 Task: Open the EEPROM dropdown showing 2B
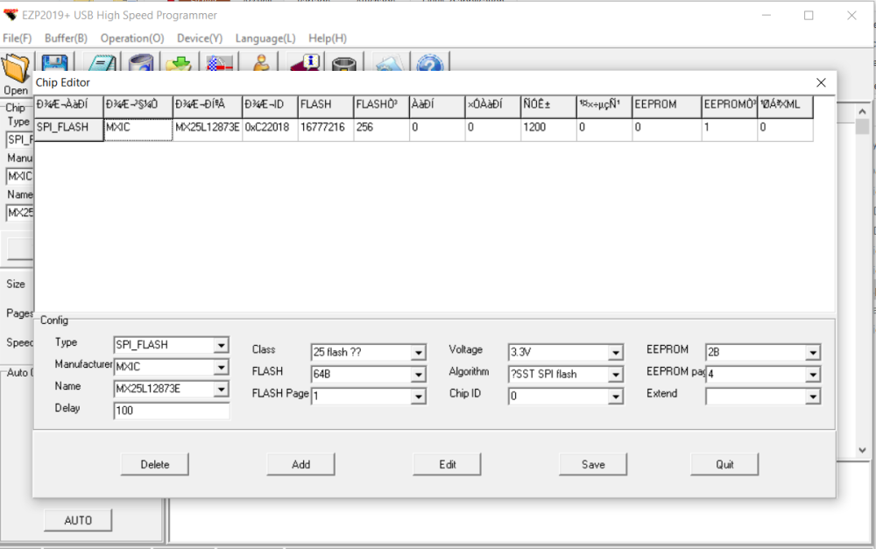[813, 353]
